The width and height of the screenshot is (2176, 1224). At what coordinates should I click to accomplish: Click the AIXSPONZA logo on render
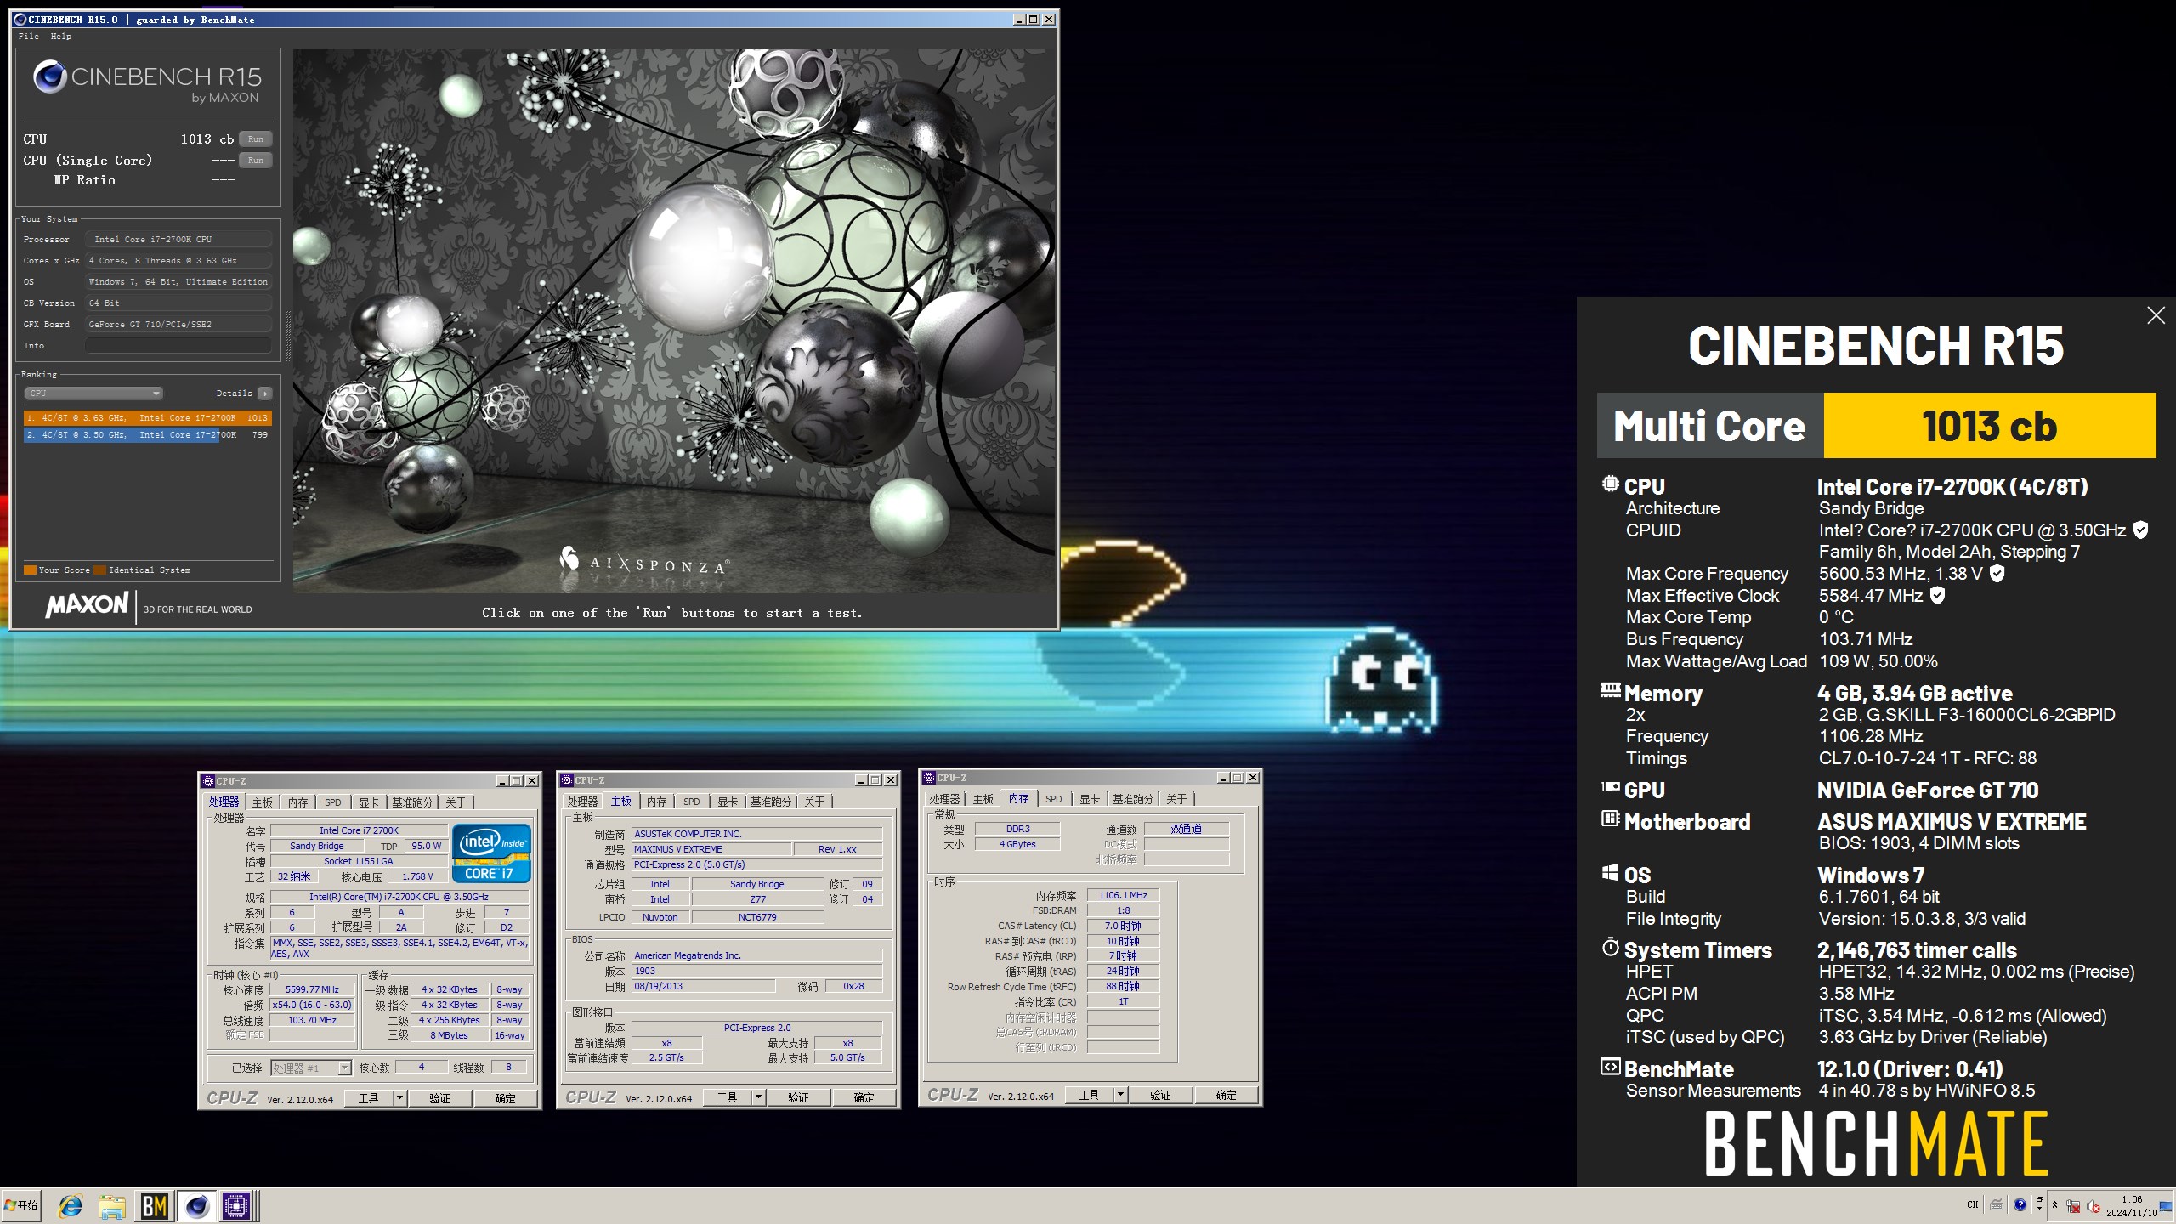[x=643, y=561]
